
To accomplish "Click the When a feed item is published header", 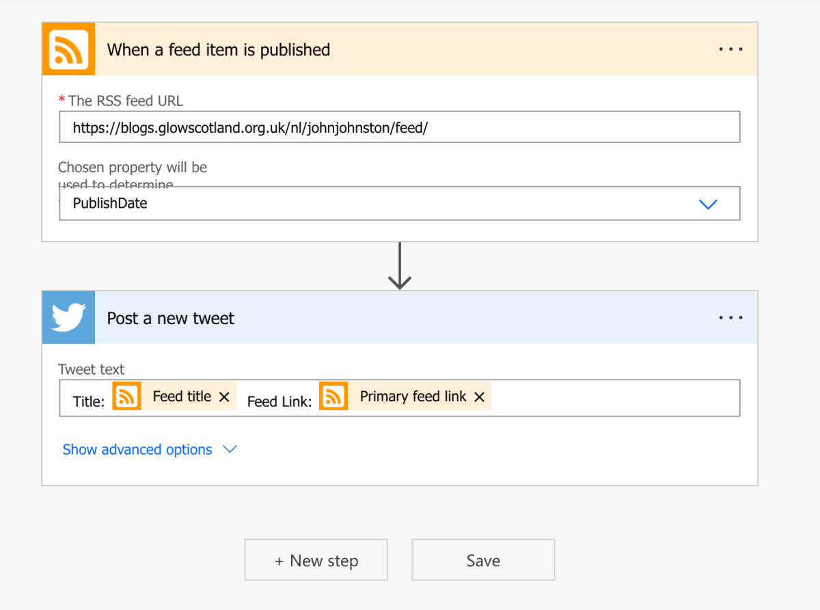I will coord(218,49).
